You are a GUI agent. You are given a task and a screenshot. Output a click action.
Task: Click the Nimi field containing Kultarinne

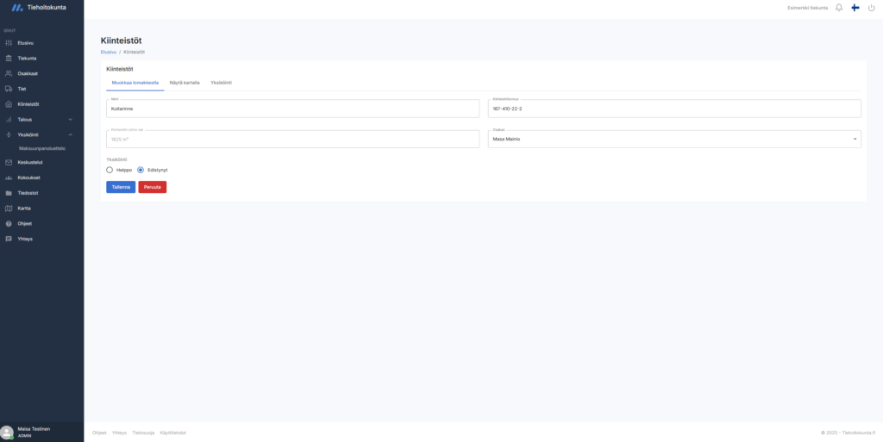291,109
